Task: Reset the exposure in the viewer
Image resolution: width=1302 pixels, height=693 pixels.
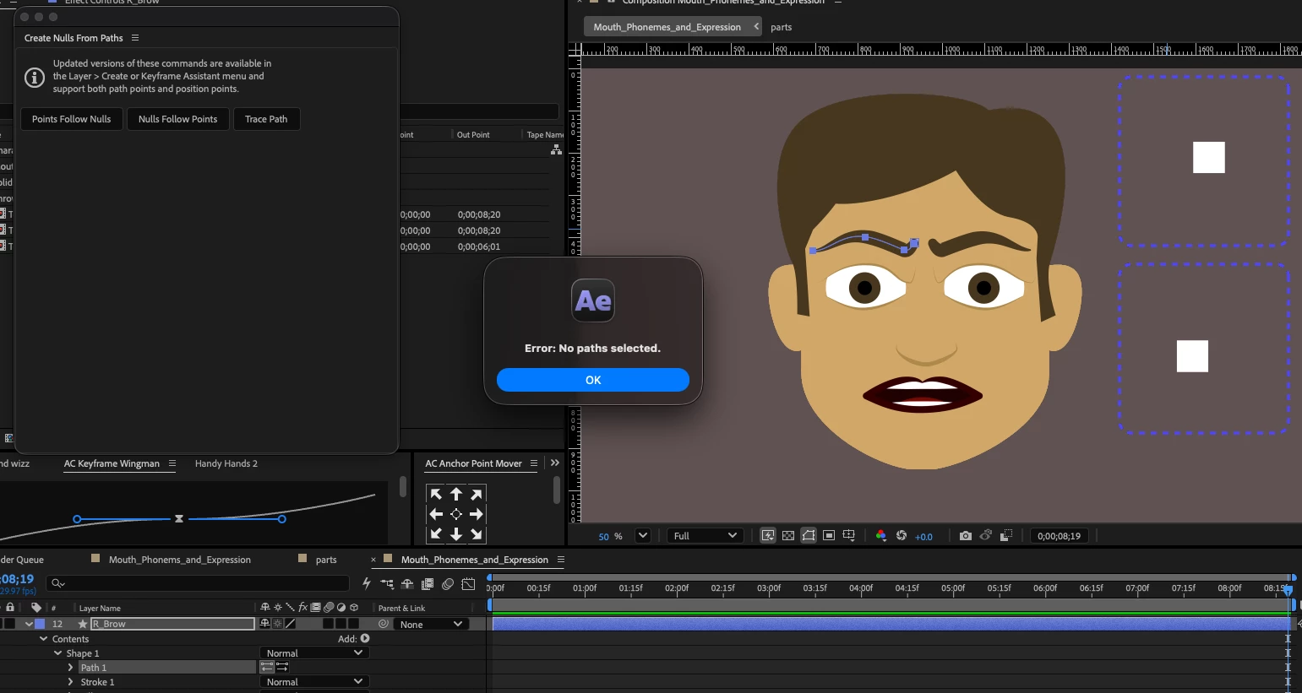Action: pyautogui.click(x=902, y=536)
